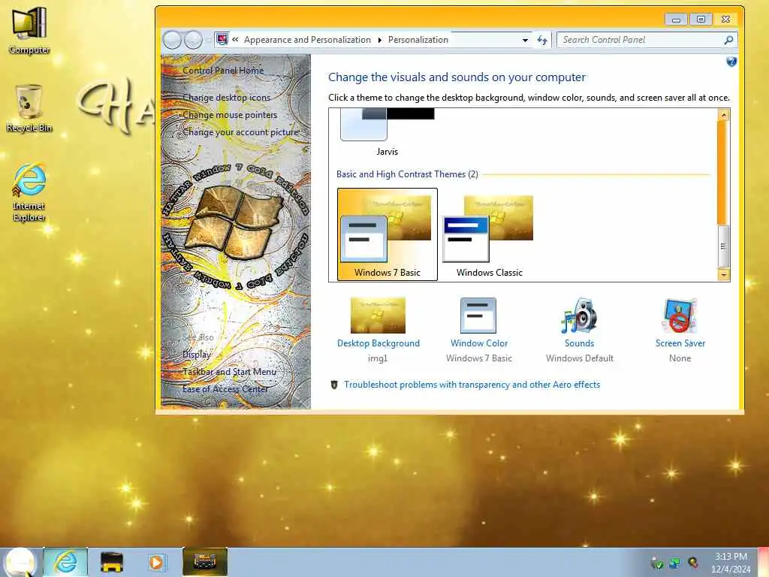Open Internet Explorer from the taskbar

coord(66,562)
